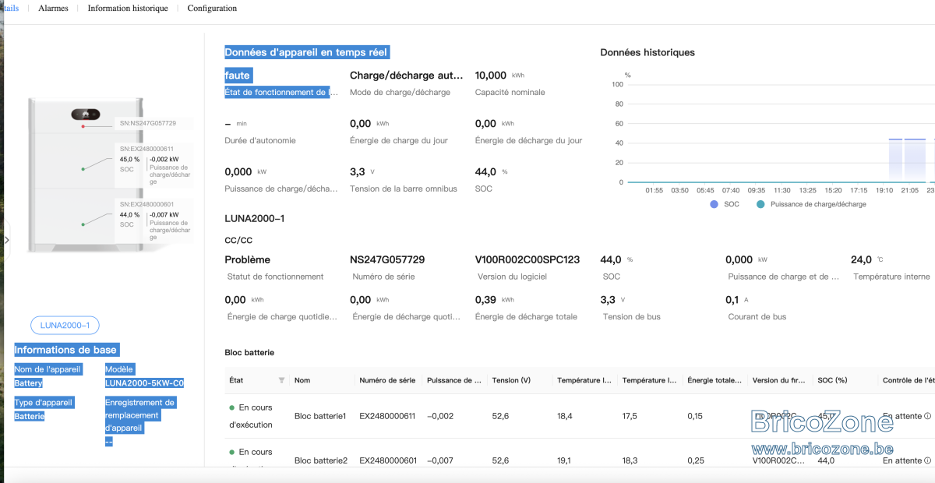Open info icon beside Bloc batterie2 En attente
Image resolution: width=935 pixels, height=483 pixels.
point(928,460)
